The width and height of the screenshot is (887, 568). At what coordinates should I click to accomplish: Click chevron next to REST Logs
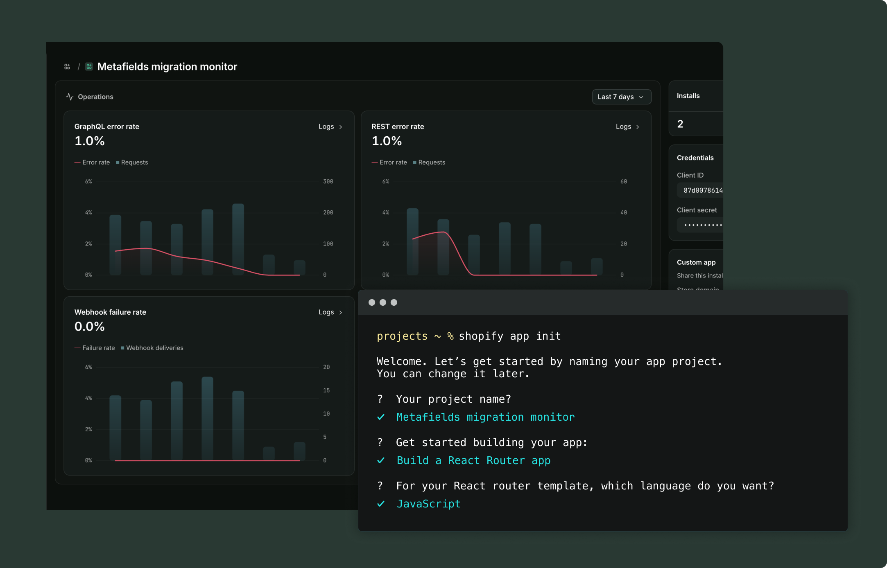tap(638, 127)
